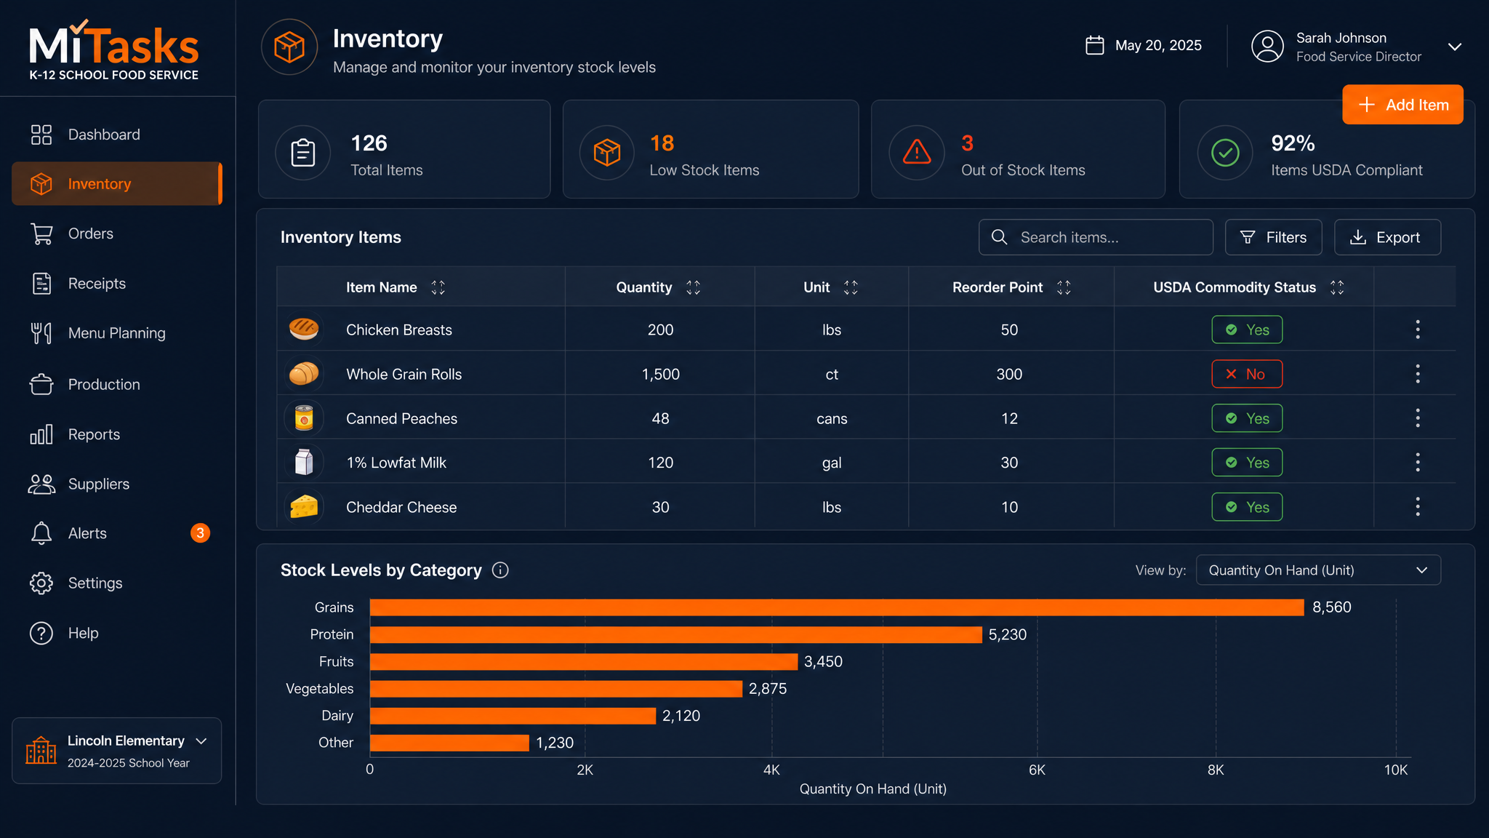Click the Help question mark icon
The height and width of the screenshot is (838, 1489).
tap(41, 633)
